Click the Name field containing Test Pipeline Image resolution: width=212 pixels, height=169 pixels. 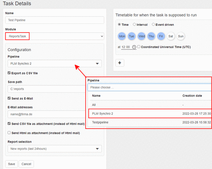(x=55, y=20)
